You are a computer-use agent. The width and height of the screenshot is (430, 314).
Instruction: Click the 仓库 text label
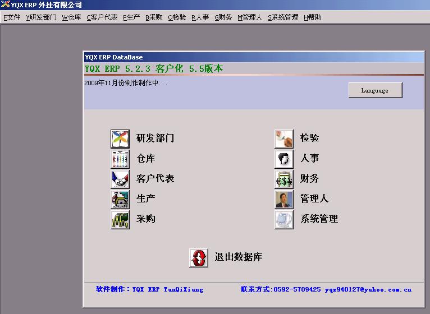[x=146, y=158]
